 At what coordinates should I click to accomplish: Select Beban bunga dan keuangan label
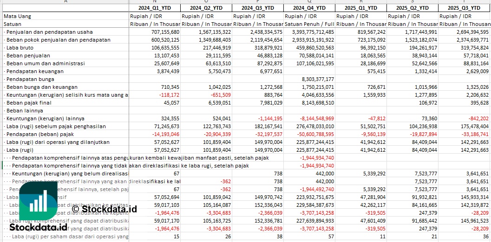pos(42,87)
